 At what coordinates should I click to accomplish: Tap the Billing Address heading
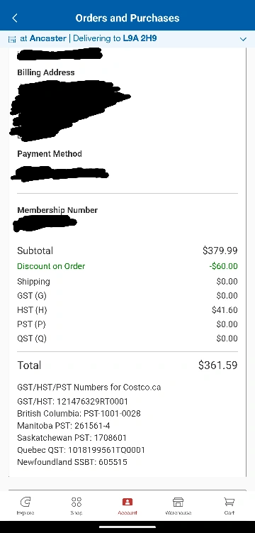click(46, 72)
